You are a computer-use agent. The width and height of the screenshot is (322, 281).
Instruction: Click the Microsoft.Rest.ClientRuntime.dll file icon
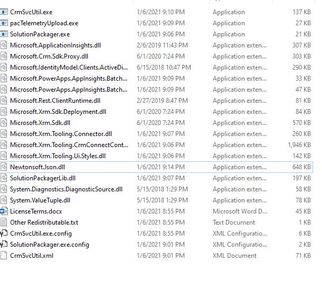click(x=4, y=101)
